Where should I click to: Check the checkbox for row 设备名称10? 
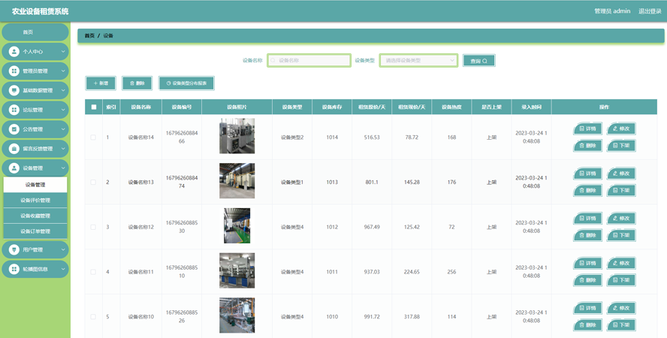93,317
